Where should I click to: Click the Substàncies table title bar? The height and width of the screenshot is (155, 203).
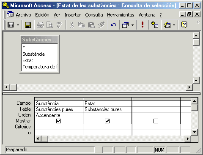click(x=40, y=40)
